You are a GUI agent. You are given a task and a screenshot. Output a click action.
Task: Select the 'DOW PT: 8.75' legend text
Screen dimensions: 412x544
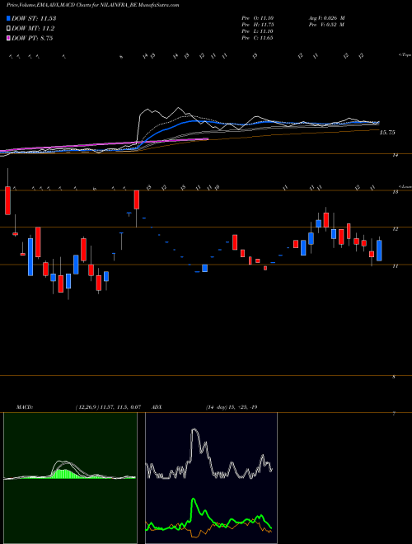point(32,38)
